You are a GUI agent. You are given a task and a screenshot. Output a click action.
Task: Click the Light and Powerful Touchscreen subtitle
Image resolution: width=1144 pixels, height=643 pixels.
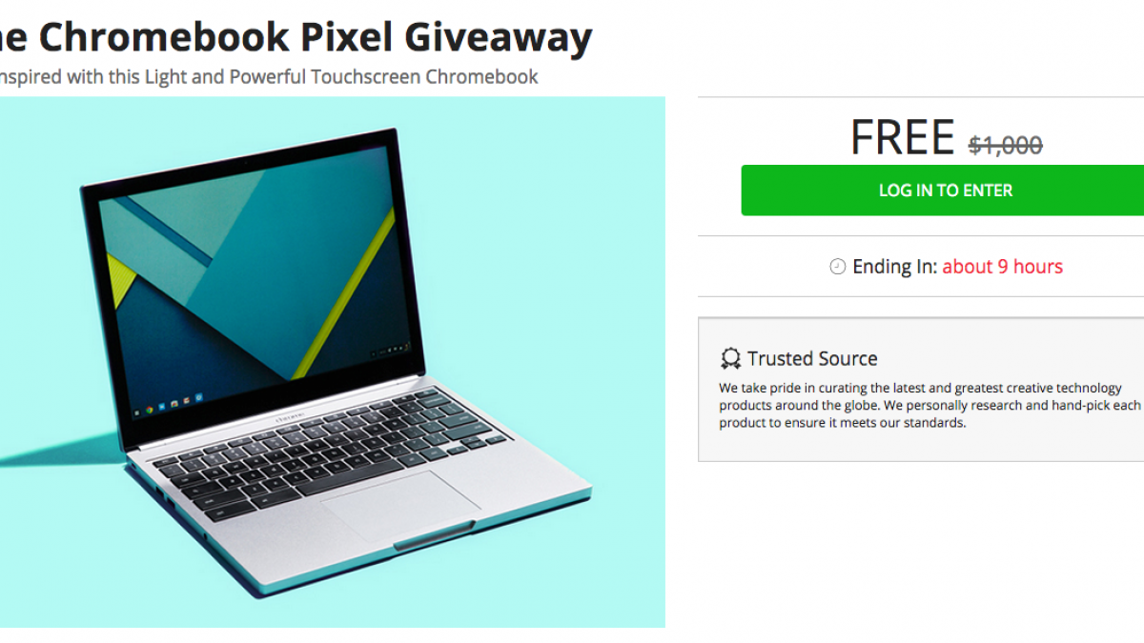coord(269,77)
